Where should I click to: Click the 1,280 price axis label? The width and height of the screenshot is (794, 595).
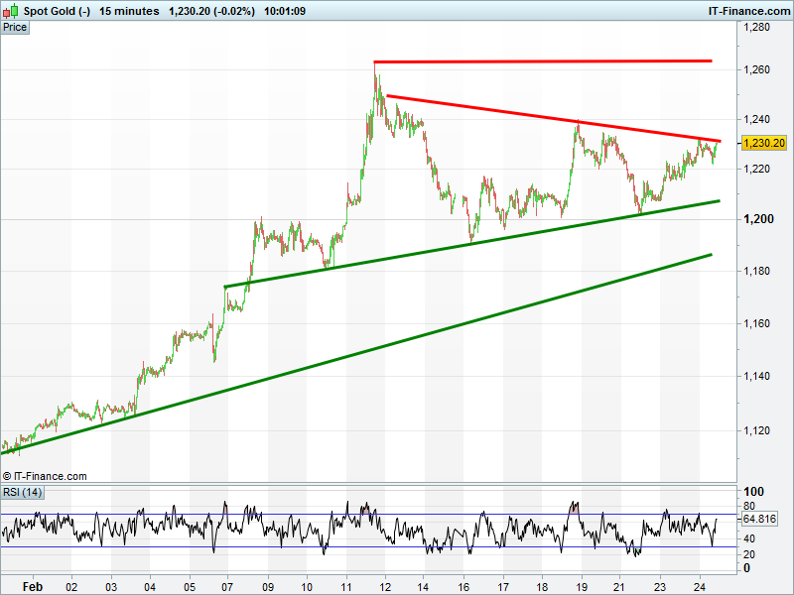coord(756,28)
